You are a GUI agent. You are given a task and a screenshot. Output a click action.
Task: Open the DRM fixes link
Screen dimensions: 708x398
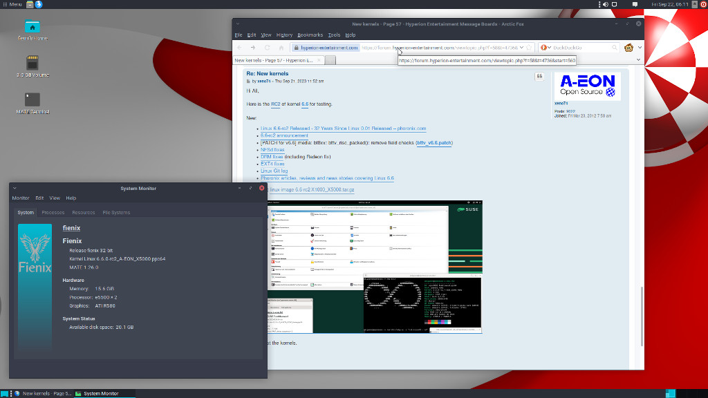[x=272, y=157]
